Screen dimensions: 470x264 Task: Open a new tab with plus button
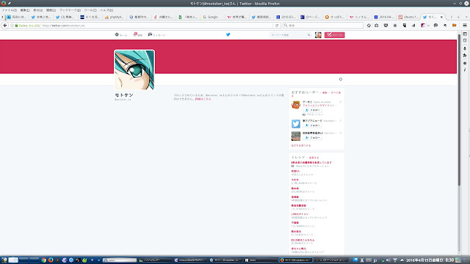click(458, 17)
